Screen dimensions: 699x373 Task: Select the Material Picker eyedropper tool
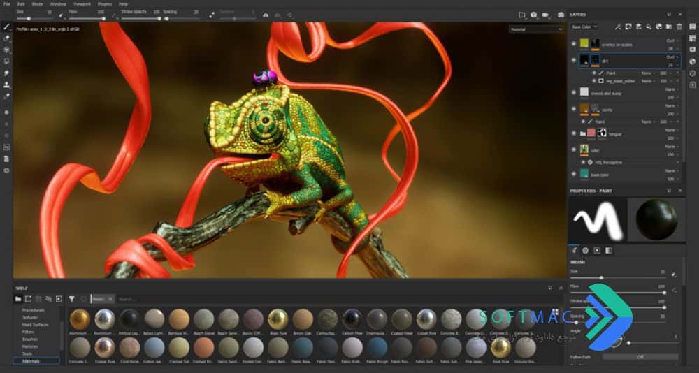(x=7, y=96)
